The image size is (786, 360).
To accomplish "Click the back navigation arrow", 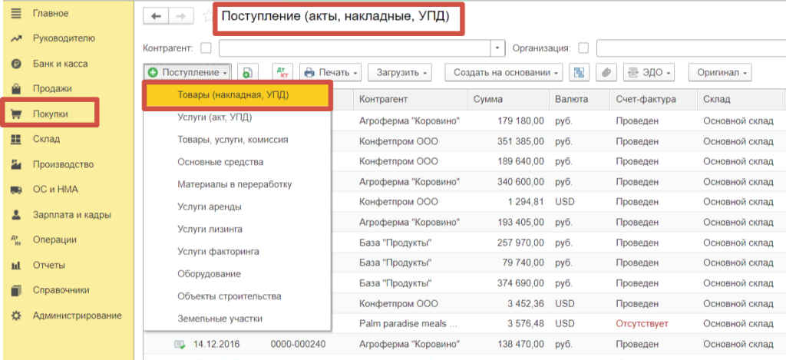I will 157,16.
